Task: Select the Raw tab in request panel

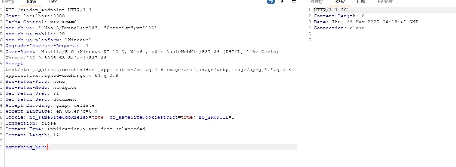Action: 31,1
